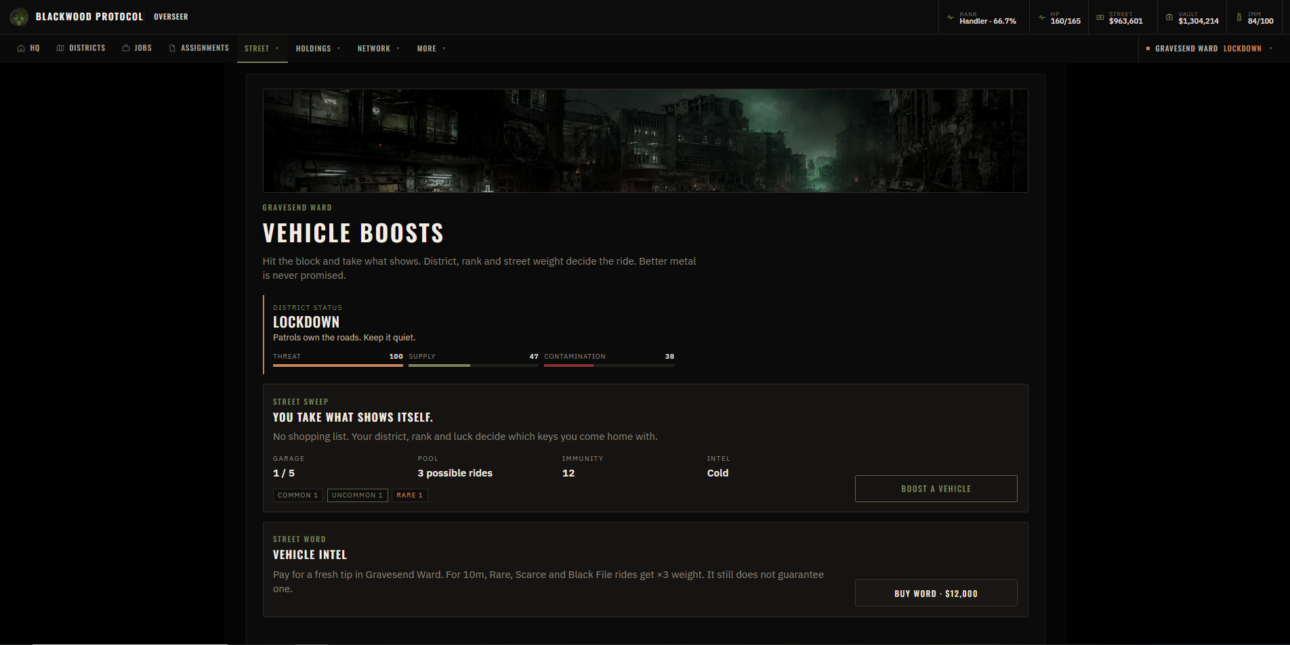This screenshot has height=645, width=1290.
Task: Click the Districts map icon
Action: pyautogui.click(x=60, y=48)
